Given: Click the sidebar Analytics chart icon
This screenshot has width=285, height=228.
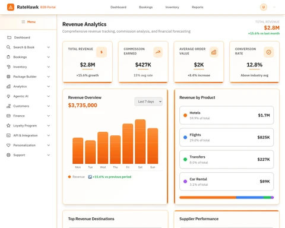Looking at the screenshot, I should click(x=8, y=86).
